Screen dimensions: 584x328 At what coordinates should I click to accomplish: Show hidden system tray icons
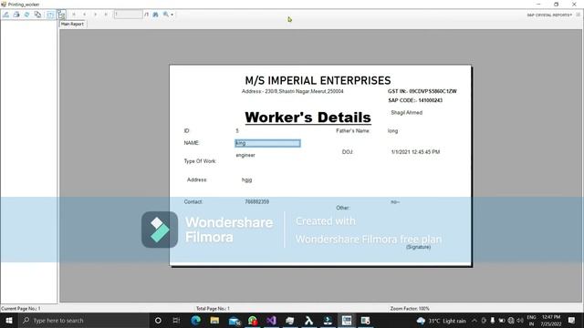click(474, 321)
